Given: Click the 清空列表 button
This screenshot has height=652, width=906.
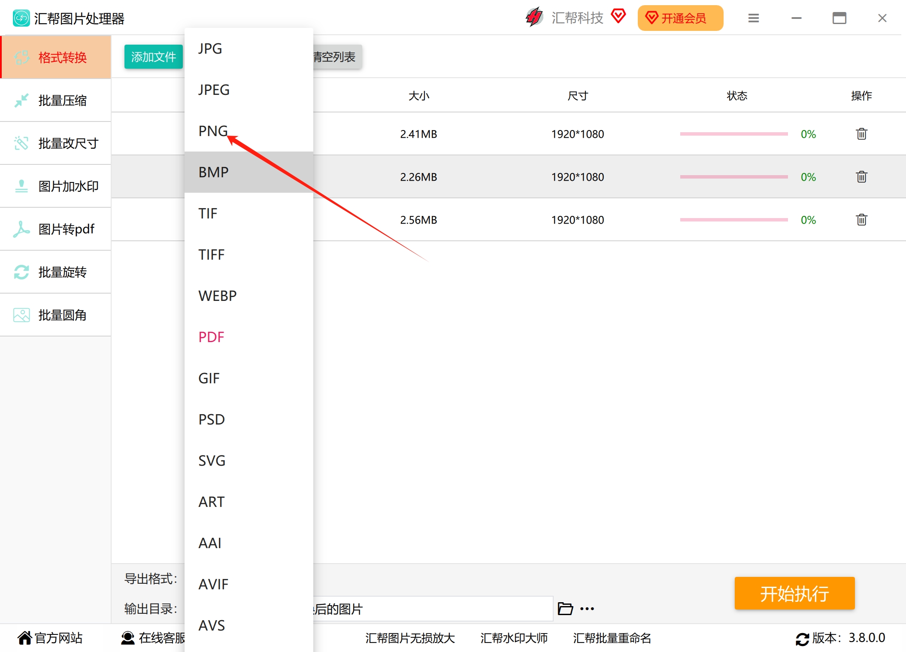Looking at the screenshot, I should [x=337, y=57].
